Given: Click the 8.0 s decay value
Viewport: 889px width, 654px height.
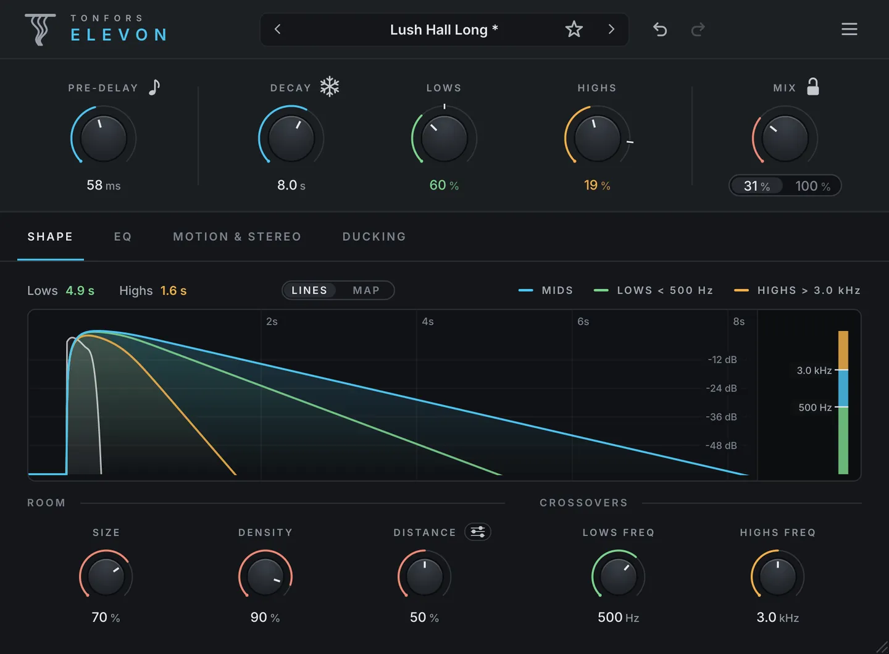Looking at the screenshot, I should click(x=291, y=185).
